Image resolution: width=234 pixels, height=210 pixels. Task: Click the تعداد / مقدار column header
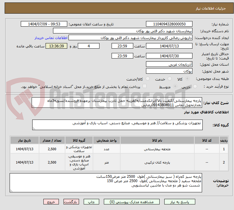[x=52, y=140]
